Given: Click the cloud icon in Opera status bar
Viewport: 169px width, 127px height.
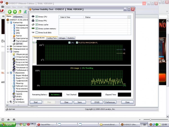Looking at the screenshot, I should (x=8, y=120).
